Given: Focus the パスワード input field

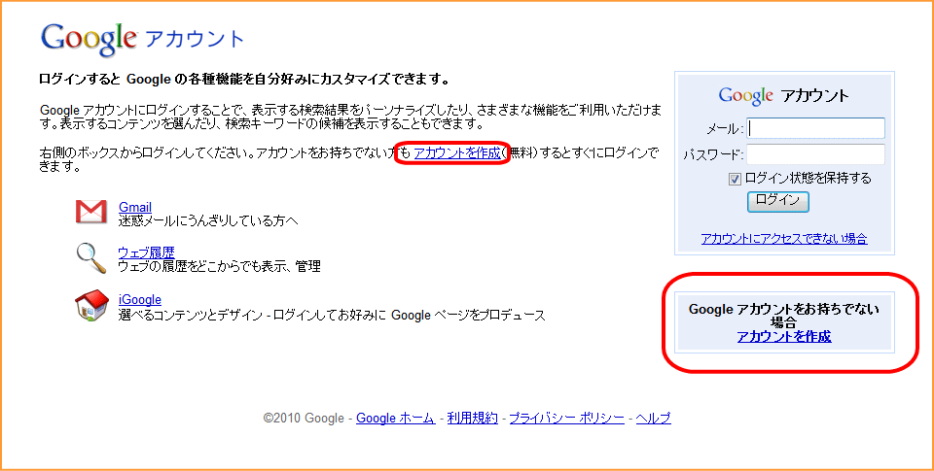Looking at the screenshot, I should [815, 154].
